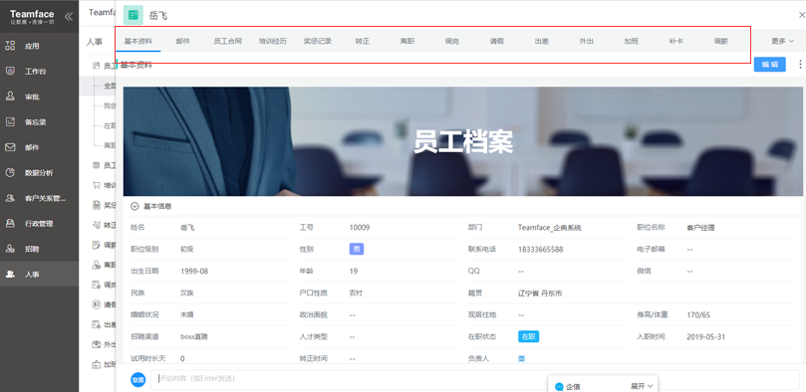Viewport: 806px width, 392px height.
Task: Open the 外出 tab
Action: [x=586, y=41]
